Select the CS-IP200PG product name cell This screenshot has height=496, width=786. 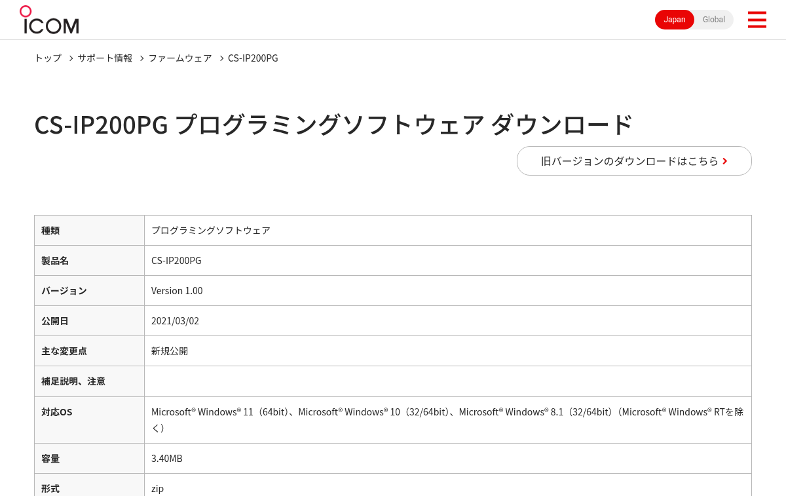(x=448, y=260)
